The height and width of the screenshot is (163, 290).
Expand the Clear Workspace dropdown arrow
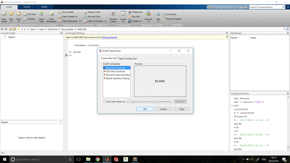[80, 21]
